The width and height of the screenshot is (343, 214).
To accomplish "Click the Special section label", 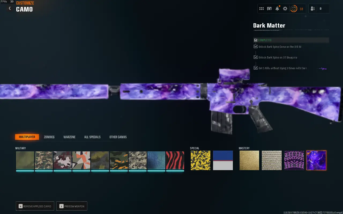I will (x=195, y=148).
